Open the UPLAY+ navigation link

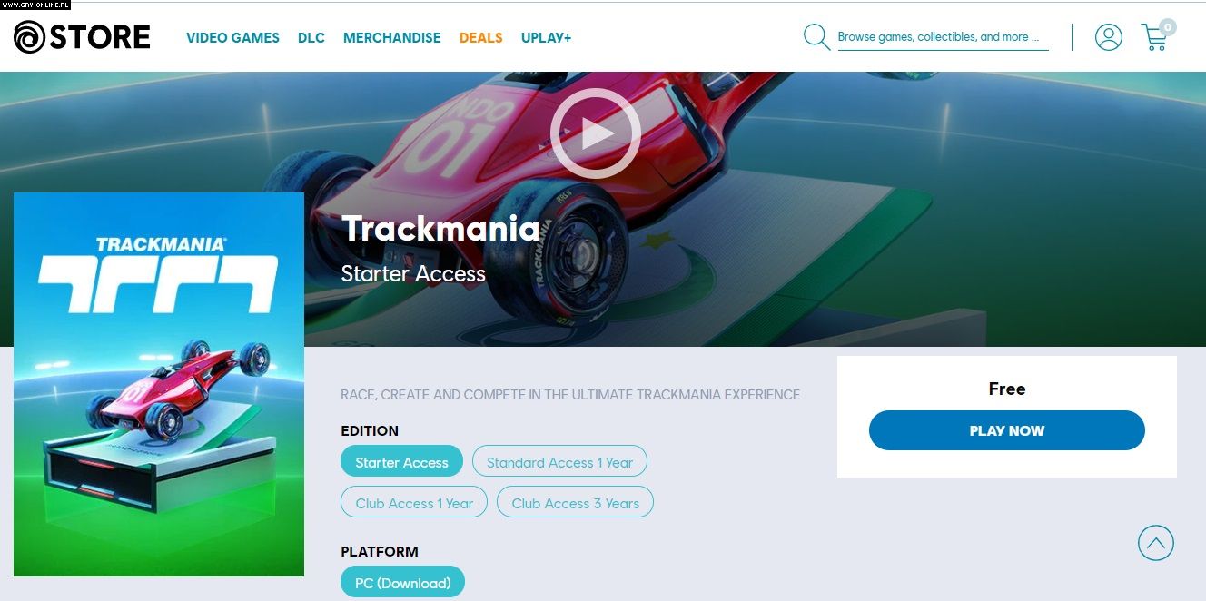(x=546, y=38)
